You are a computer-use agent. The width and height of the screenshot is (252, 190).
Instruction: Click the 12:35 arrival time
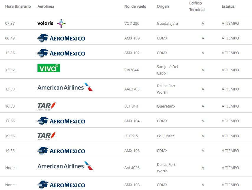point(10,53)
